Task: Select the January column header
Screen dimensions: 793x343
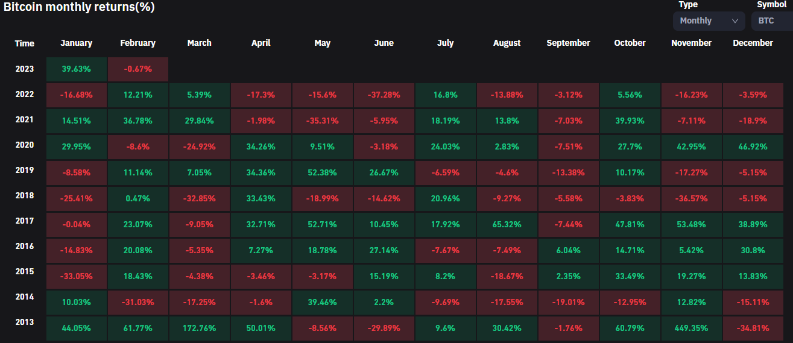Action: (x=77, y=43)
